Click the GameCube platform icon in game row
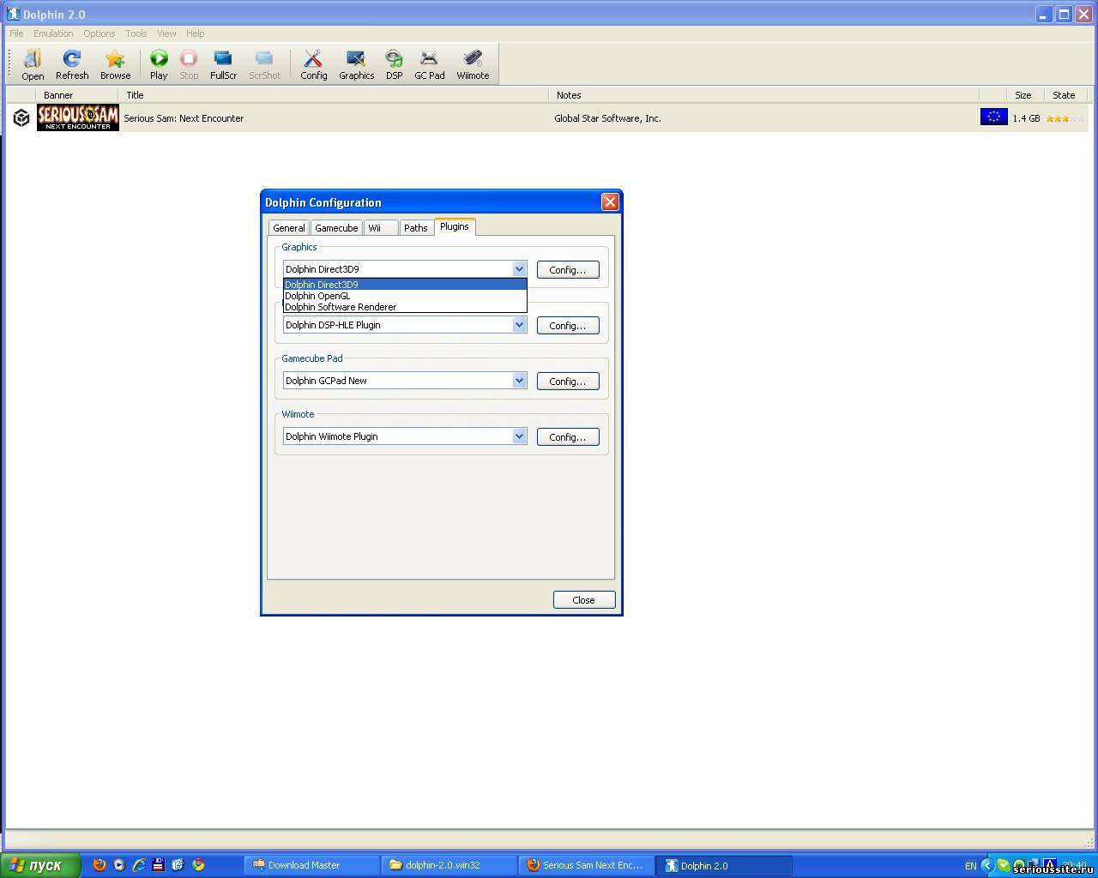The height and width of the screenshot is (878, 1098). pyautogui.click(x=21, y=118)
